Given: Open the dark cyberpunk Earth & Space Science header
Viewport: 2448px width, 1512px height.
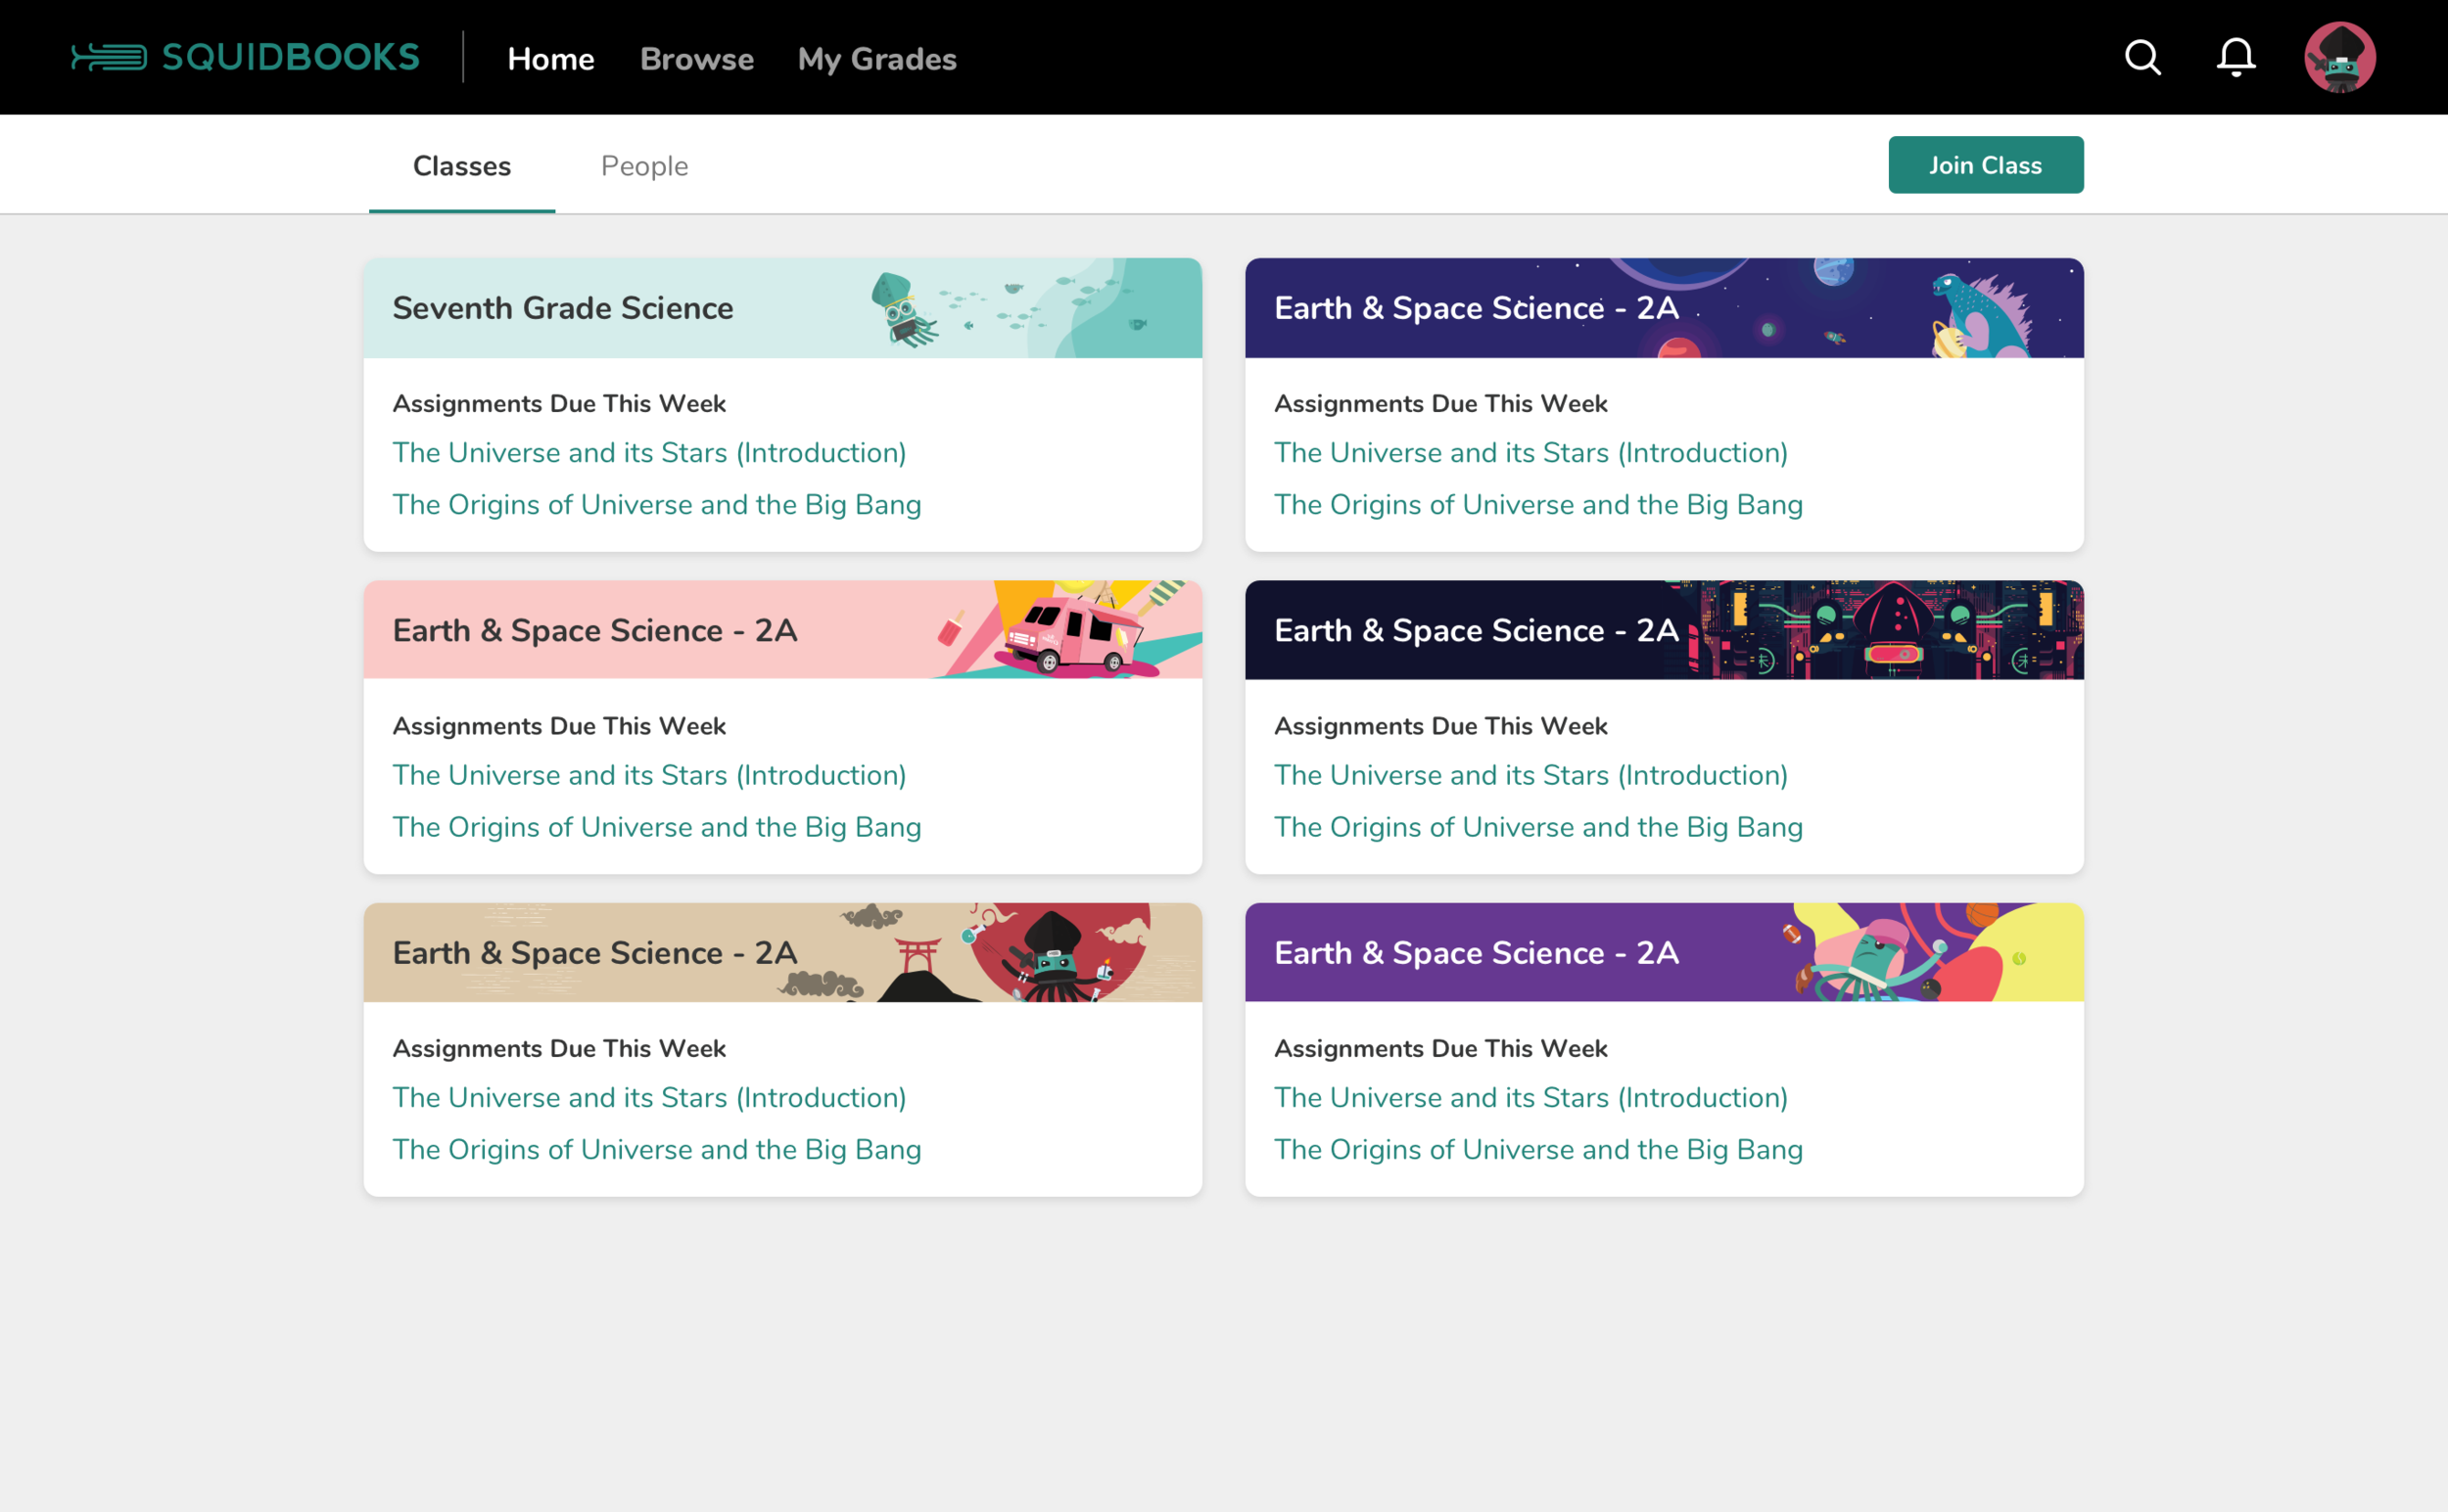Looking at the screenshot, I should click(1476, 630).
